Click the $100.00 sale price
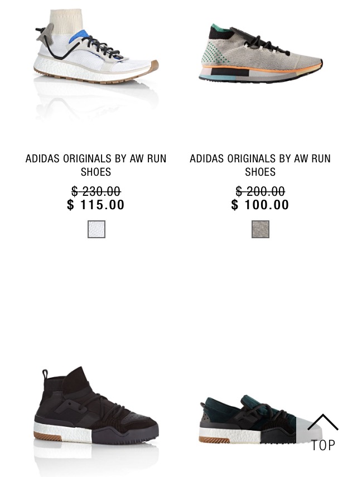 pyautogui.click(x=260, y=205)
